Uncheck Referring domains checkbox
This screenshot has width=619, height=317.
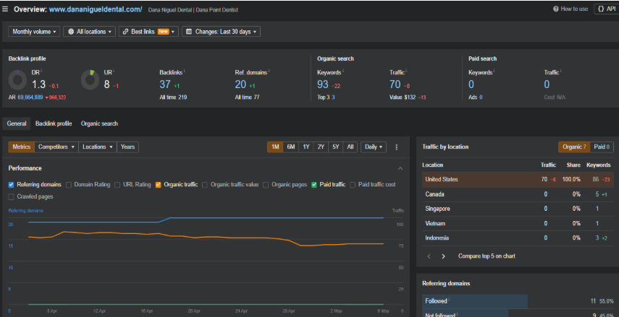coord(11,184)
